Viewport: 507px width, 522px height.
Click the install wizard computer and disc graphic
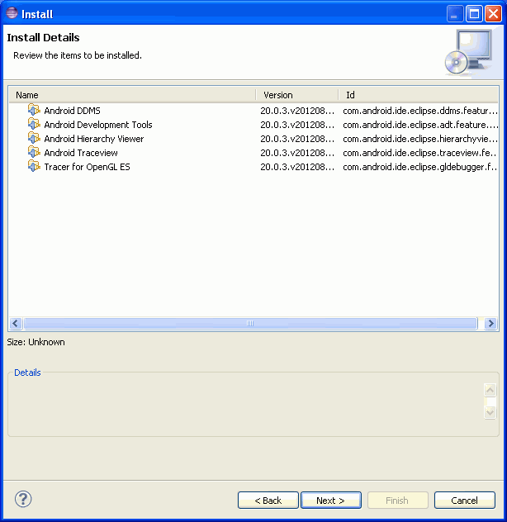coord(469,52)
